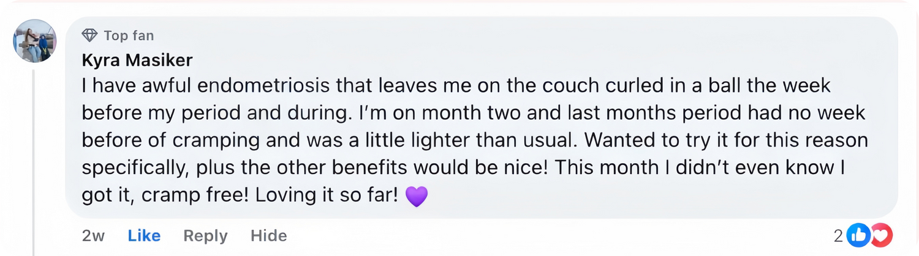View who reacted via the count 2
Screen dimensions: 919x256
(838, 235)
